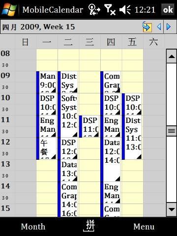
Task: Click the 08 hour label
Action: (x=5, y=54)
